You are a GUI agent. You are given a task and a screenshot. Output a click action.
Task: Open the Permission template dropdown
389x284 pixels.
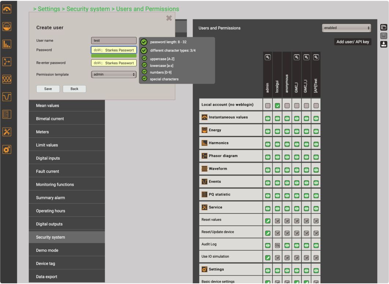(x=114, y=74)
